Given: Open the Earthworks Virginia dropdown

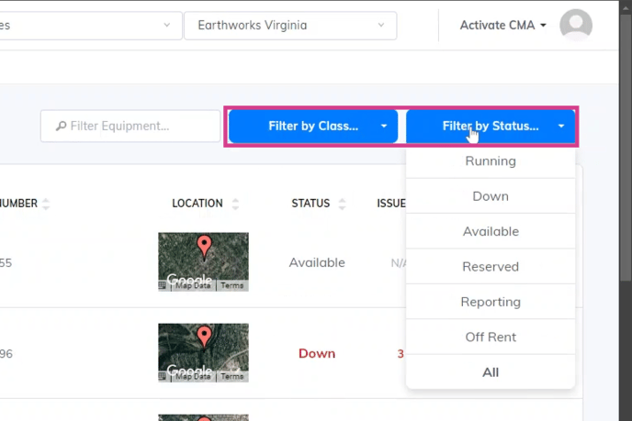Looking at the screenshot, I should click(290, 26).
